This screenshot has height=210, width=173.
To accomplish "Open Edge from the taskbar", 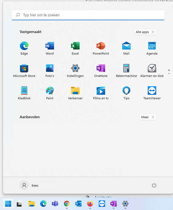I will (43, 204).
